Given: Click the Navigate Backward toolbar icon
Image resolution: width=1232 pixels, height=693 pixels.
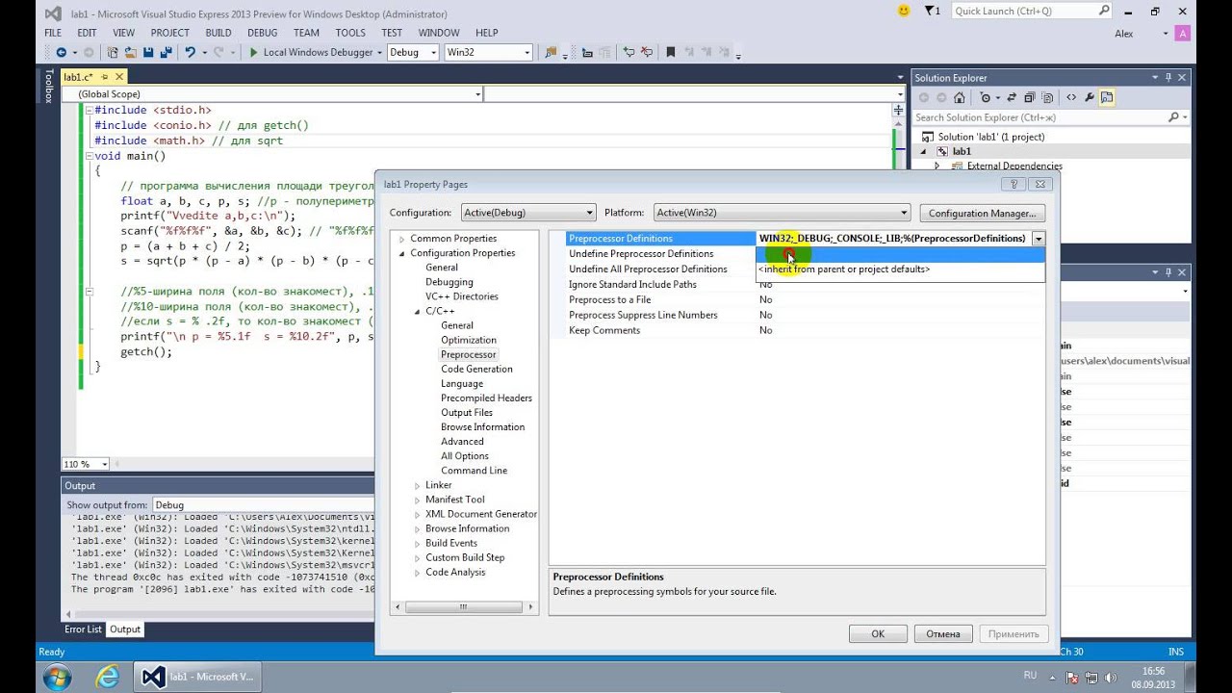Looking at the screenshot, I should [x=61, y=52].
